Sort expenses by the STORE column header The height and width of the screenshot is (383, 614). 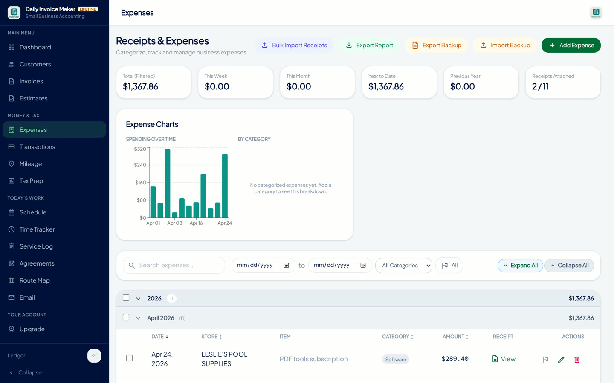click(x=211, y=337)
